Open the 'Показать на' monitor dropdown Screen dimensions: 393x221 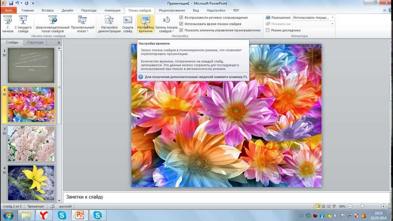(x=313, y=24)
